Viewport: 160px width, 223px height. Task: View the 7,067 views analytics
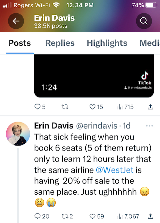coord(128,216)
